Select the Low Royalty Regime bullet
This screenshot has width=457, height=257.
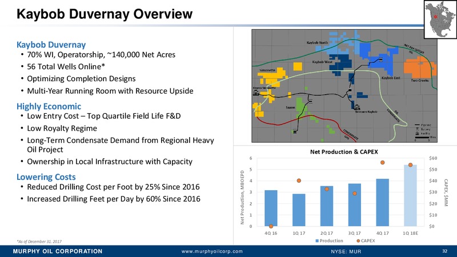62,128
